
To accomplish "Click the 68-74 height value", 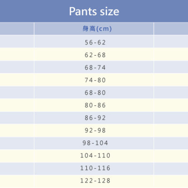I will (95, 67).
